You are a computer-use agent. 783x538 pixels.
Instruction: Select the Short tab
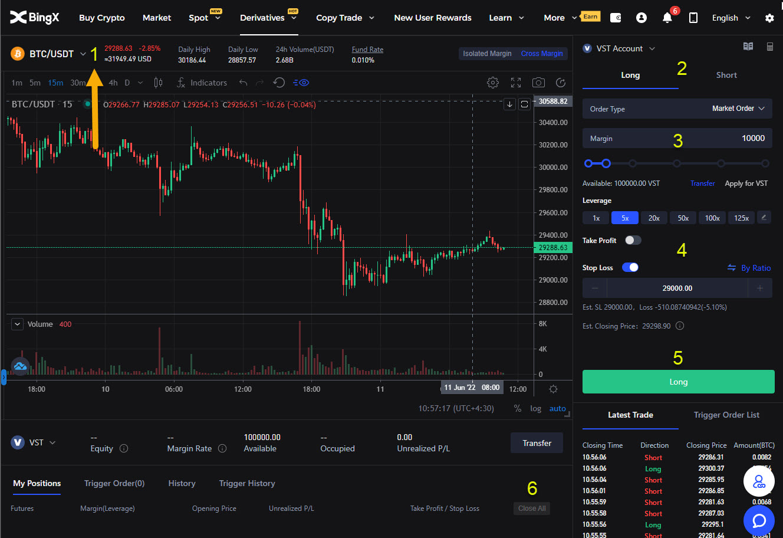[x=726, y=75]
